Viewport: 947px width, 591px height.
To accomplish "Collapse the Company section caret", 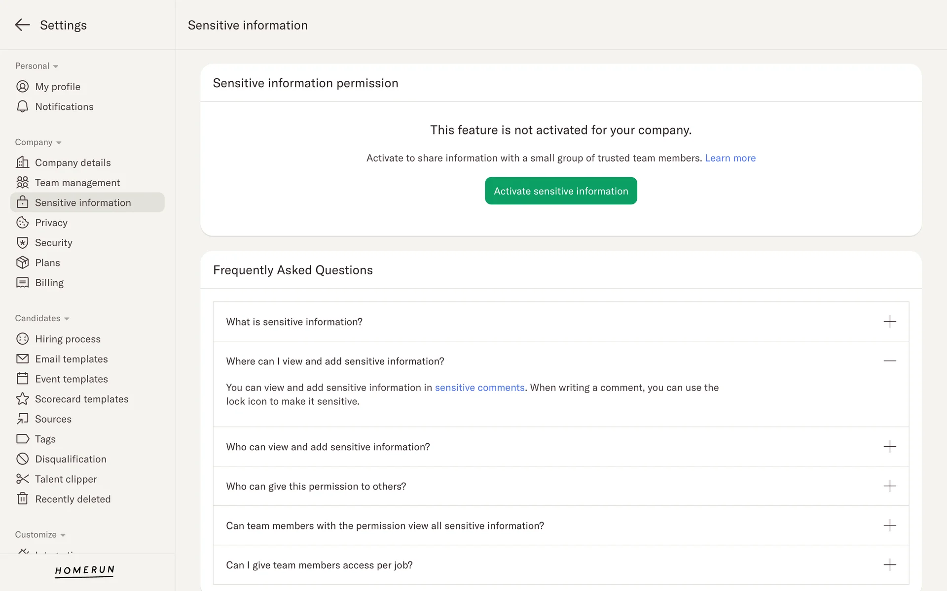I will tap(59, 143).
